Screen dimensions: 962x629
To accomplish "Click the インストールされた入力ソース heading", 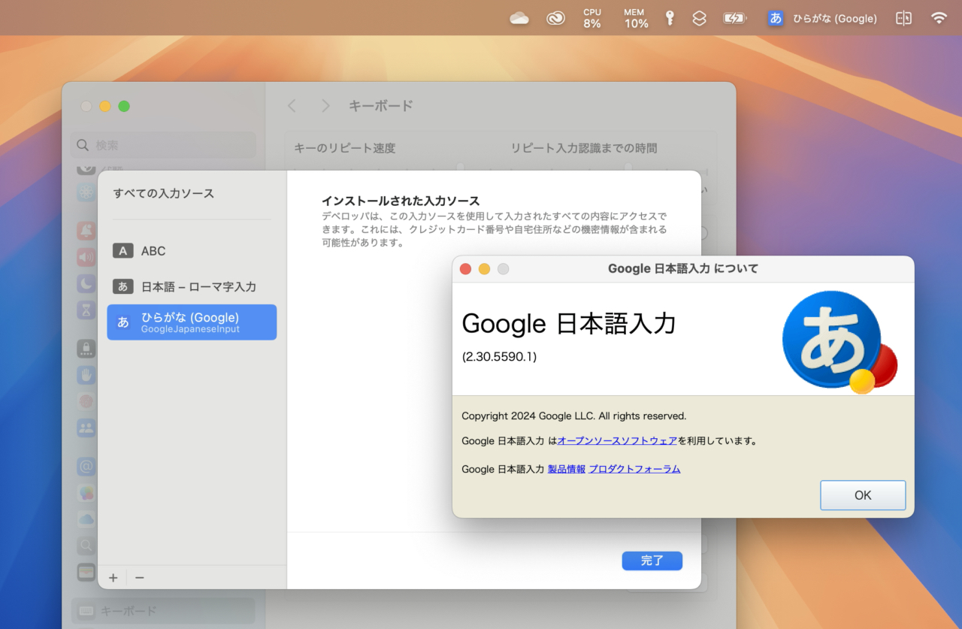I will point(401,201).
